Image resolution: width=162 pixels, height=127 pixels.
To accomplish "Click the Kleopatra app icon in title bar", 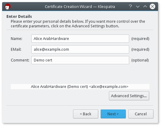I will pos(8,7).
